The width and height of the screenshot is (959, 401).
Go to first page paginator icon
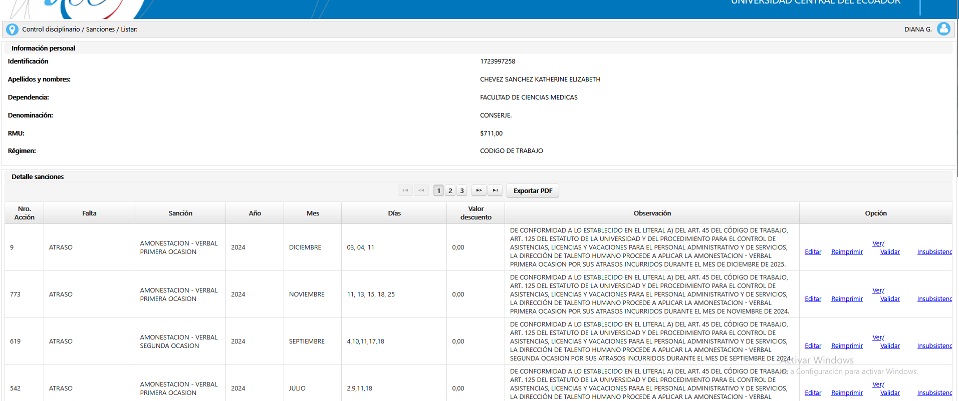point(405,190)
